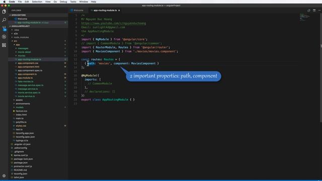The image size is (322, 181).
Task: Select the app-routing.module.ts editor tab
Action: pyautogui.click(x=105, y=10)
